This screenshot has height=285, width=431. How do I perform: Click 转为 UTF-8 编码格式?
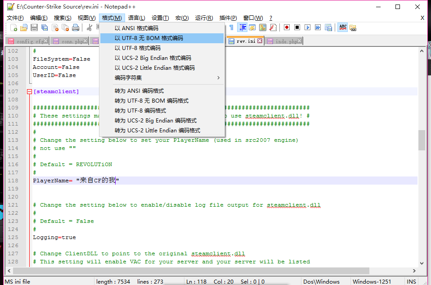(x=162, y=111)
